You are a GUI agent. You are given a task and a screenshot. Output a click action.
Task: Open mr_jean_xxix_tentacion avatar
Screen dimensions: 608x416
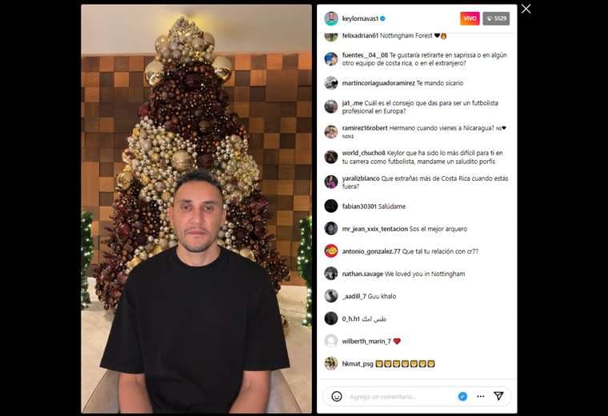pyautogui.click(x=331, y=228)
